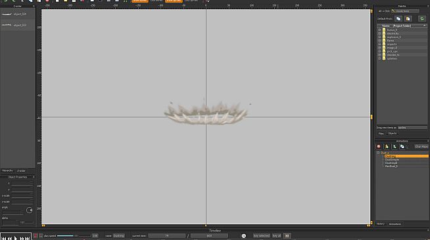Jump to the first frame of the animation
Image resolution: width=430 pixels, height=240 pixels.
click(4, 238)
